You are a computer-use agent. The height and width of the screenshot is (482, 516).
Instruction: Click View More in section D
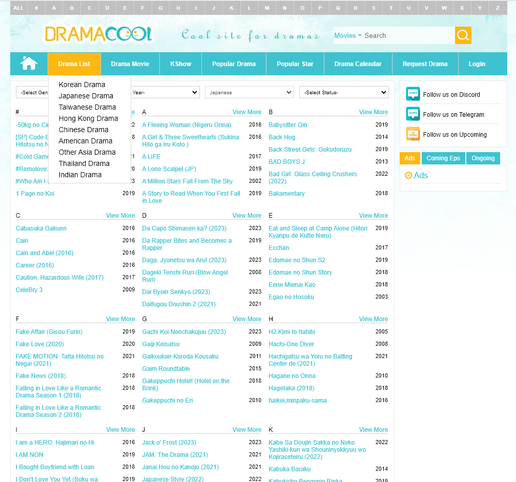(x=247, y=216)
